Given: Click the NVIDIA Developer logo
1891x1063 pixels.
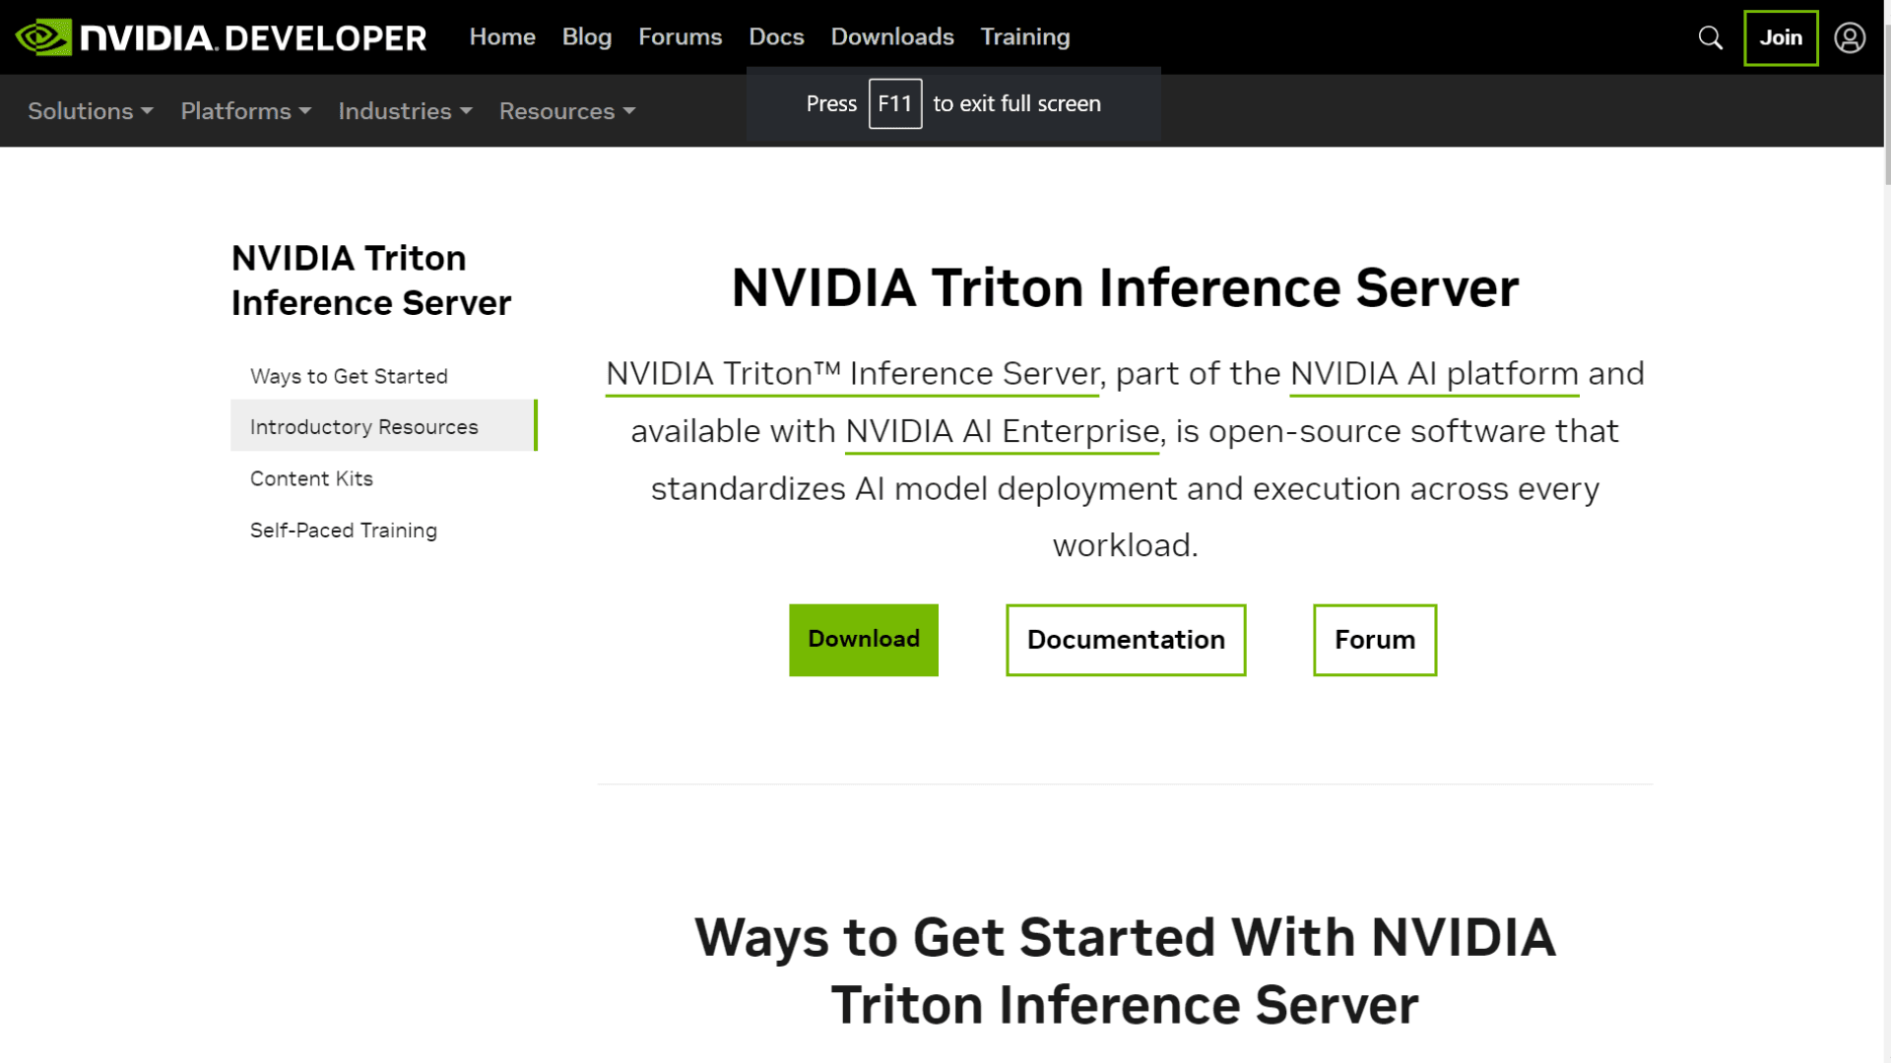Looking at the screenshot, I should 219,37.
